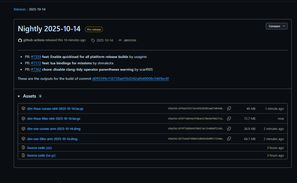297x183 pixels.
Task: Click the package icon beside cbn-osx-curses-arm
Action: pyautogui.click(x=23, y=129)
